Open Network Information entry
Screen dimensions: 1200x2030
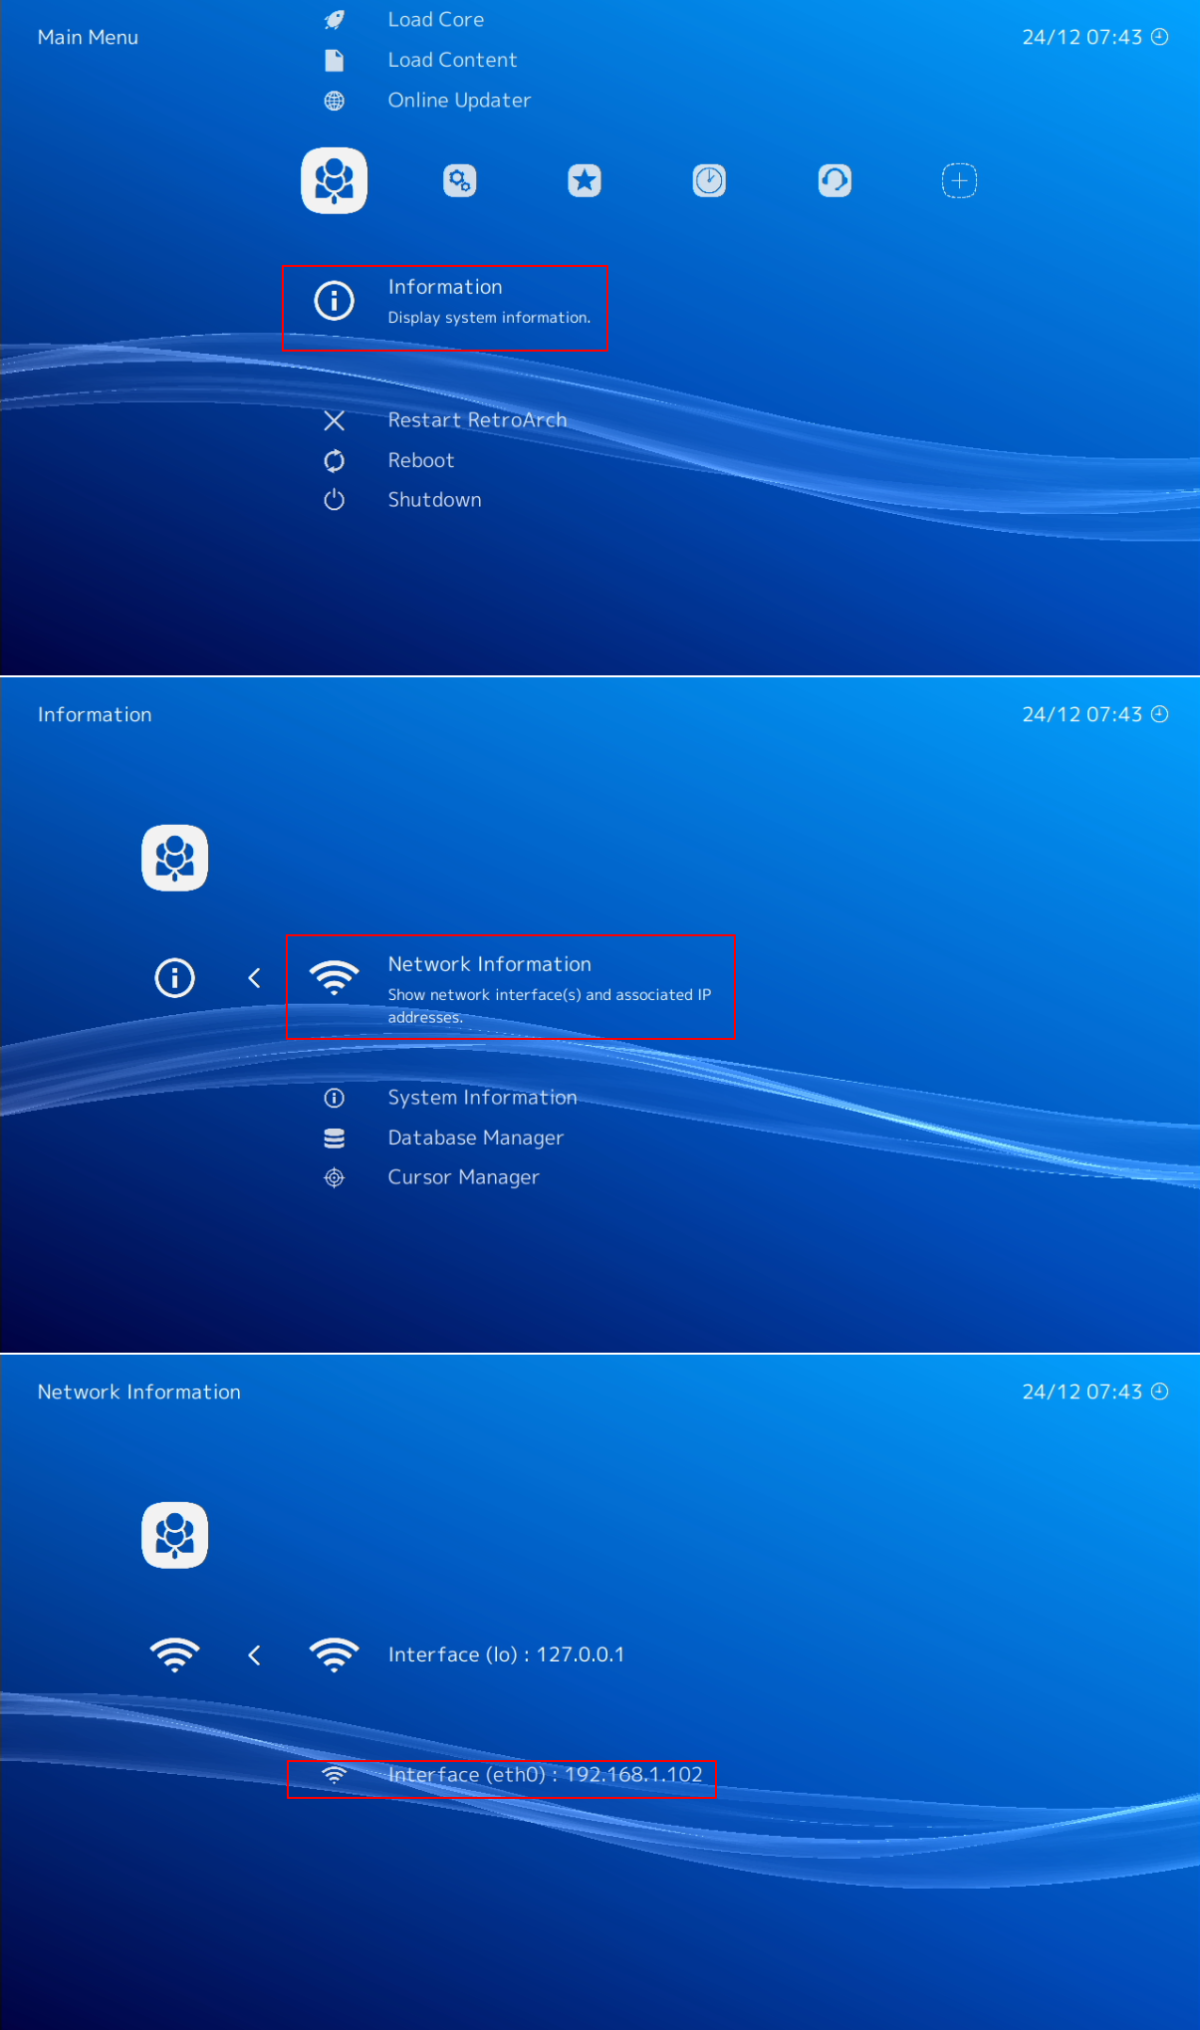coord(511,986)
